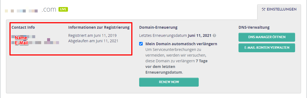This screenshot has height=98, width=307.
Task: Click the question mark help icon
Action: coord(214,36)
